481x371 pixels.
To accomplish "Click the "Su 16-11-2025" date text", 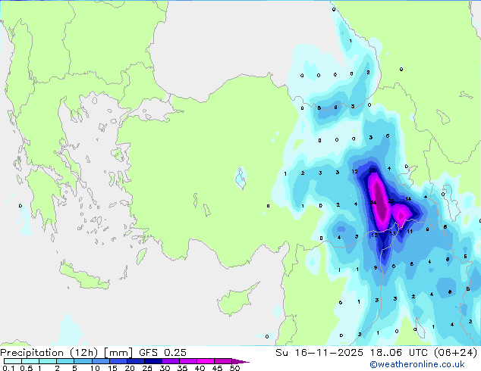I will 319,353.
